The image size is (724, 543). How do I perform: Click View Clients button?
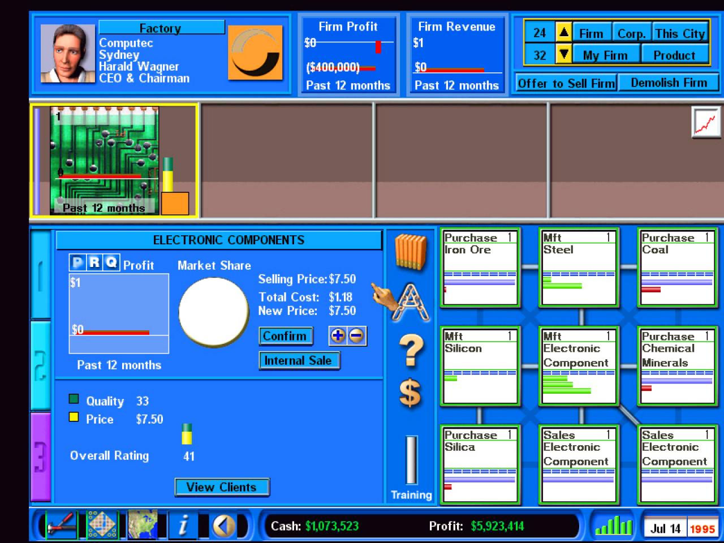(222, 487)
